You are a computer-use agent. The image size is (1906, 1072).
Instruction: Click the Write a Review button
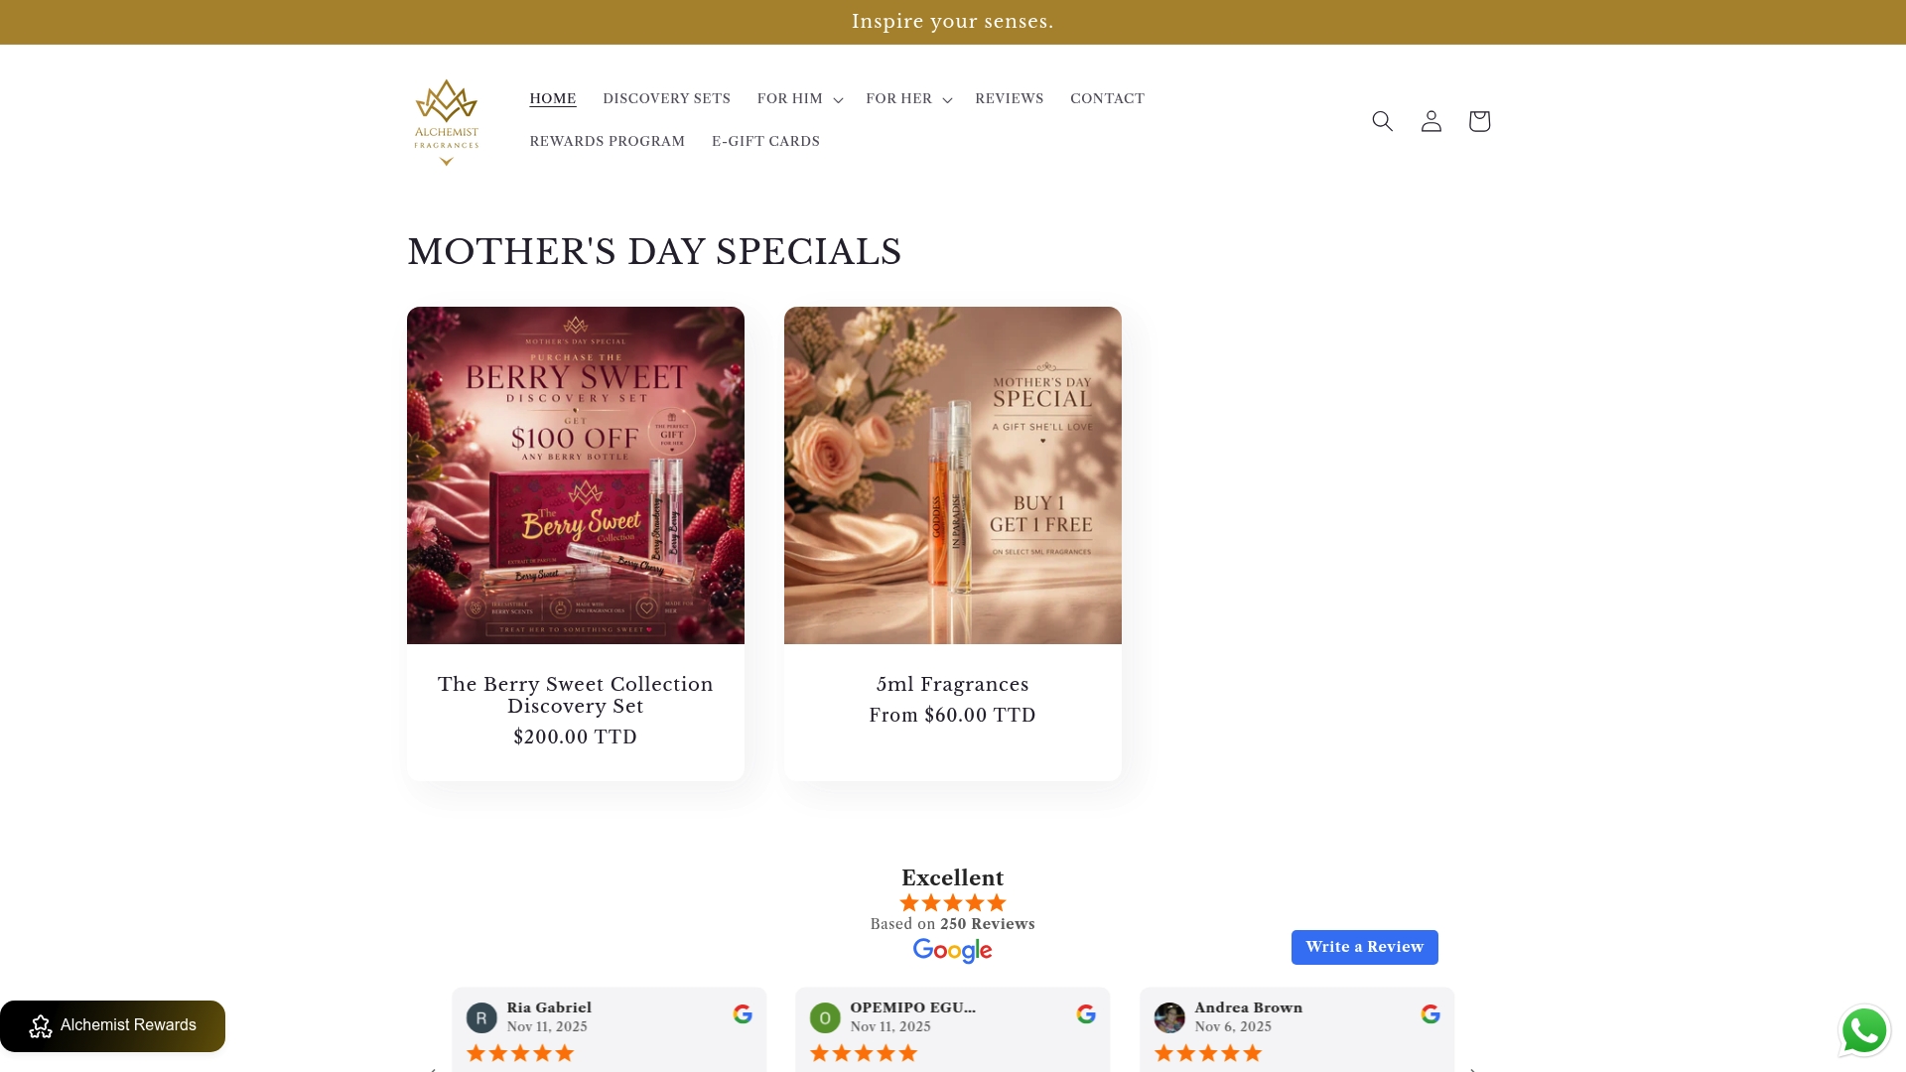[1364, 947]
